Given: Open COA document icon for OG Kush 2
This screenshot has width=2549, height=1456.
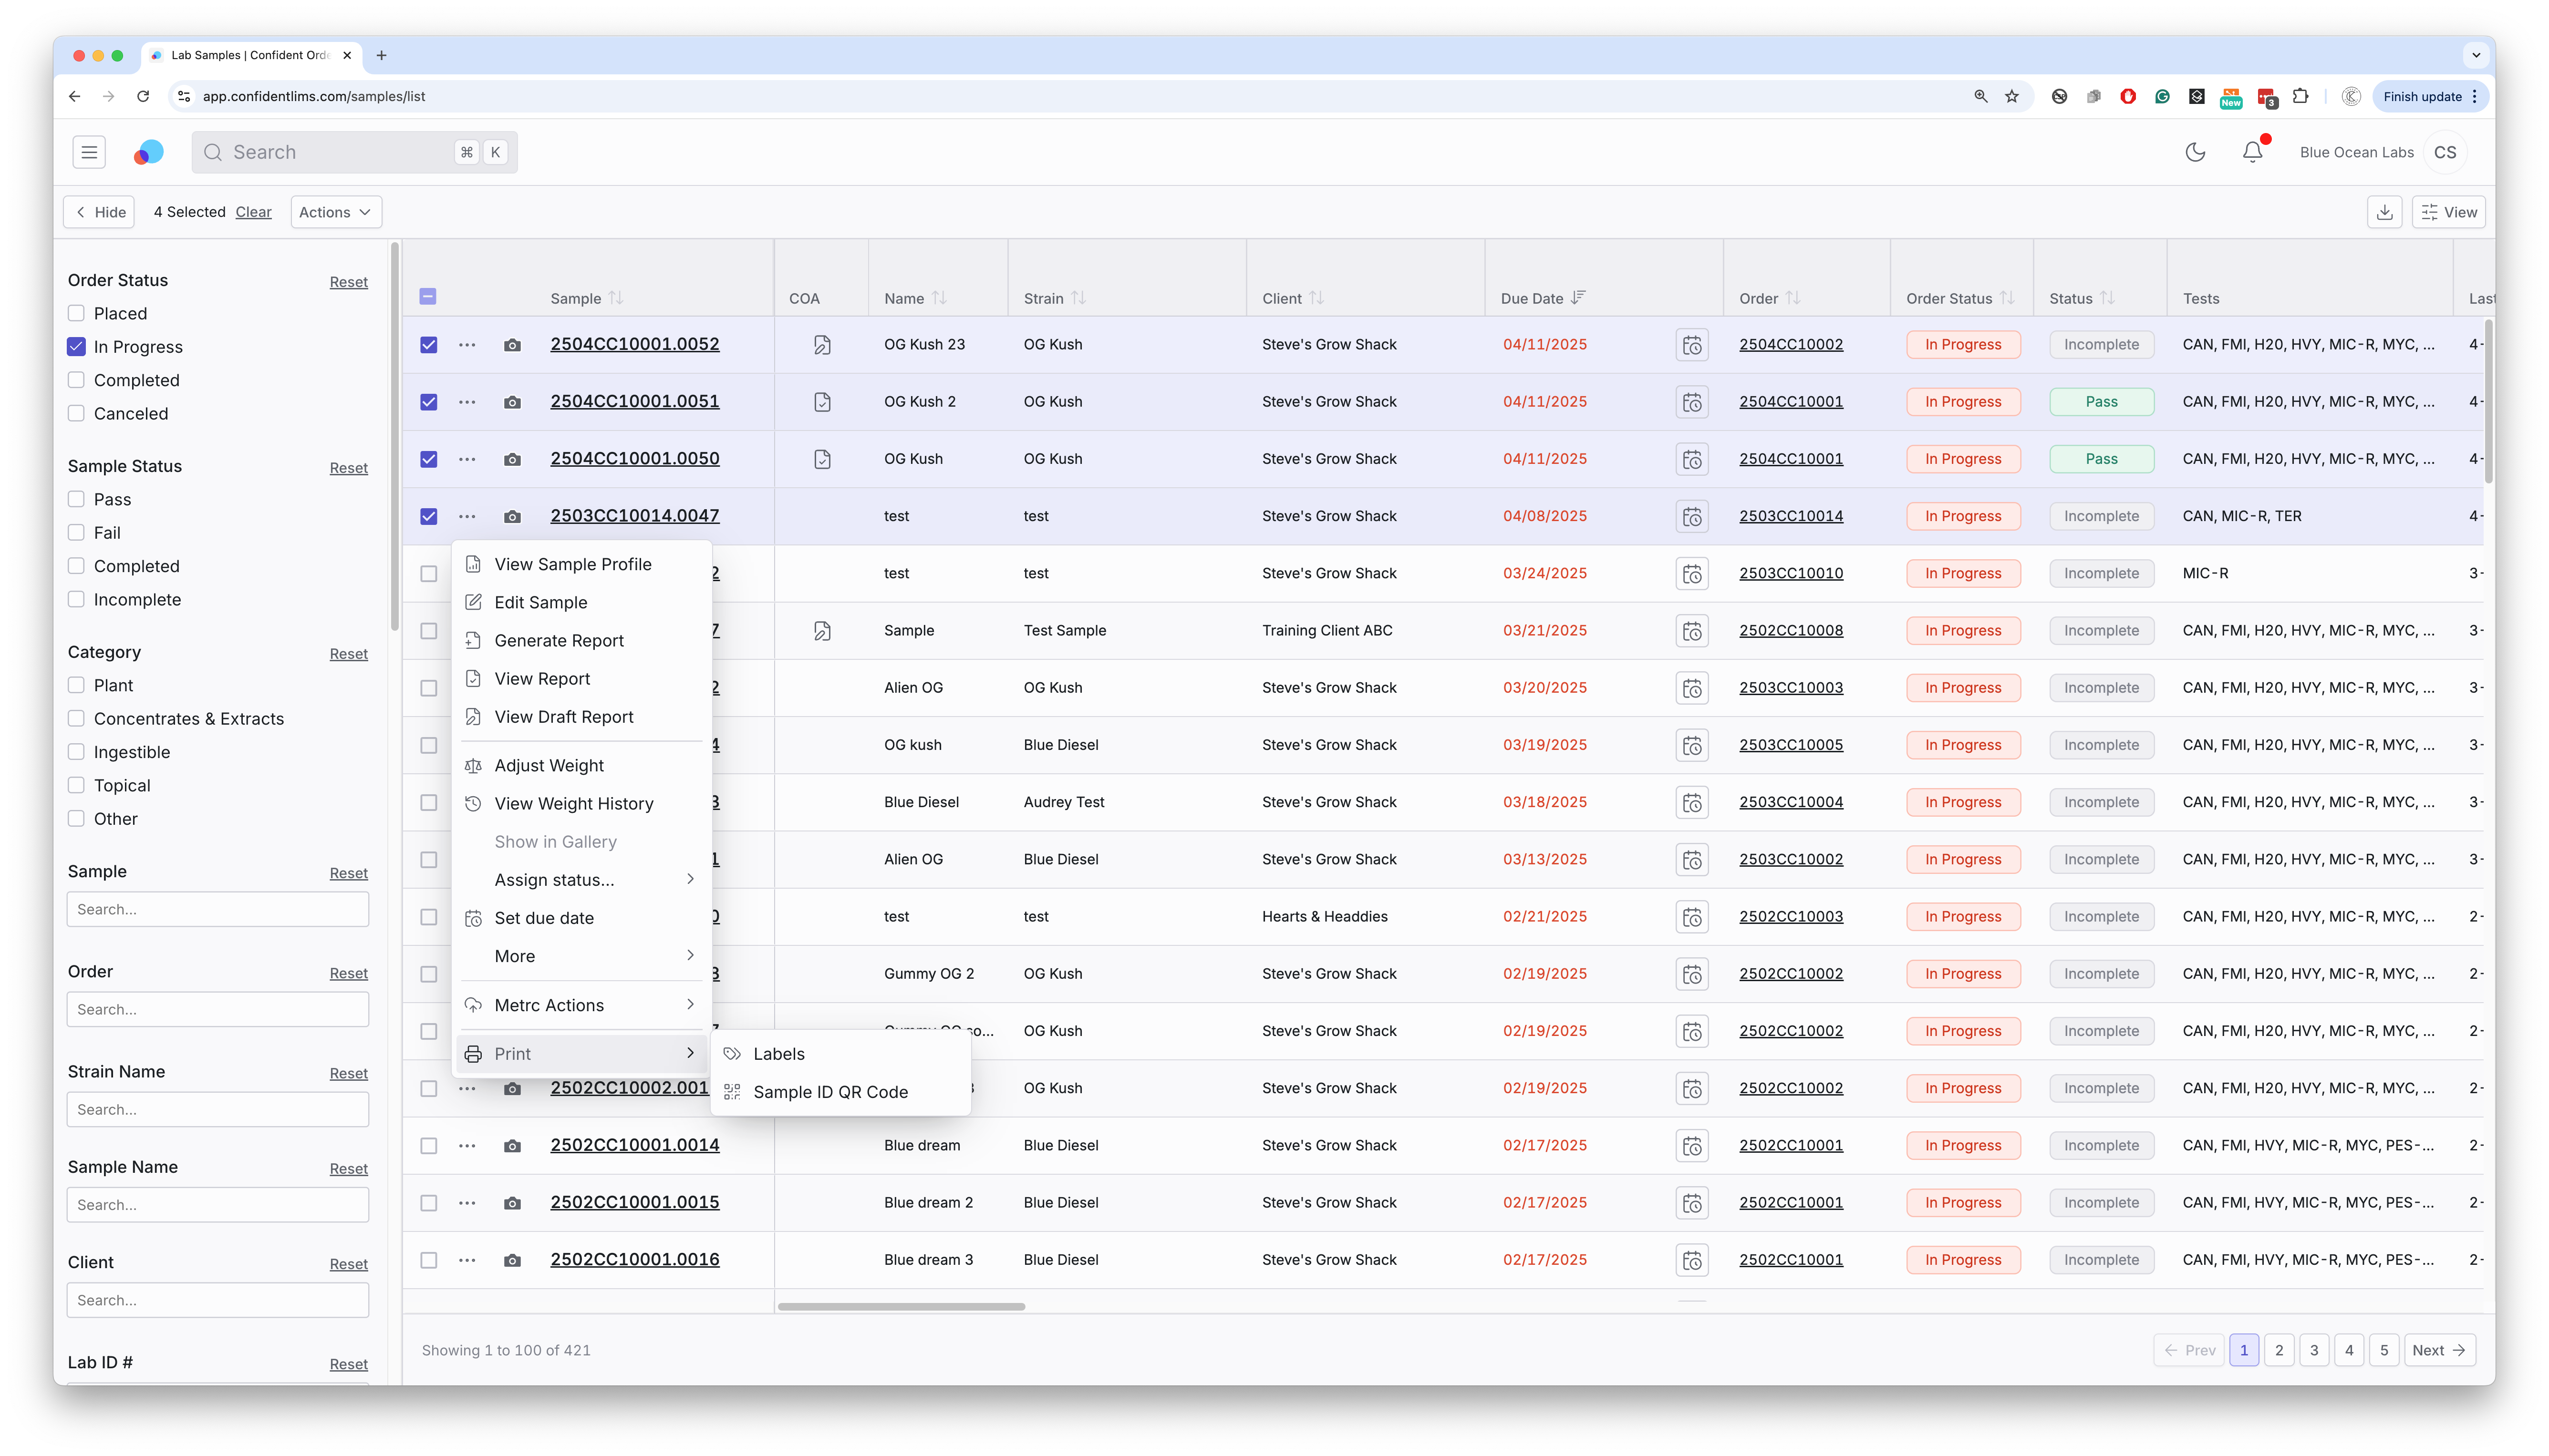Looking at the screenshot, I should [822, 402].
